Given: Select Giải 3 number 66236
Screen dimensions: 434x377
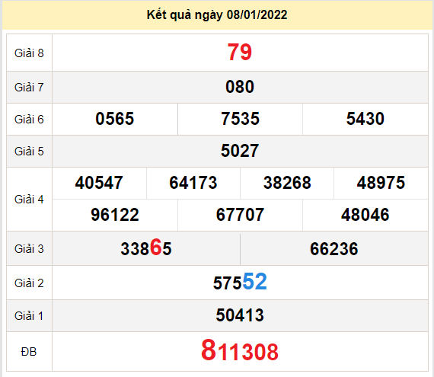Looking at the screenshot, I should (333, 248).
